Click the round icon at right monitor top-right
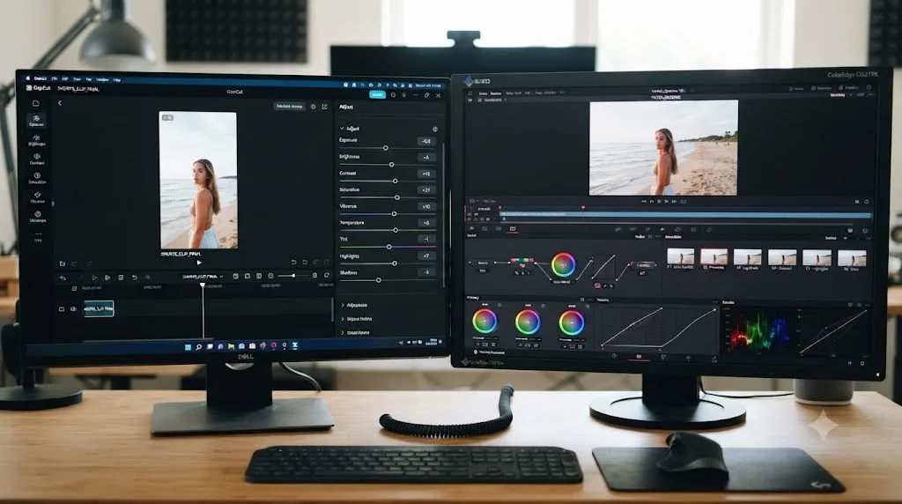902x504 pixels. click(869, 87)
